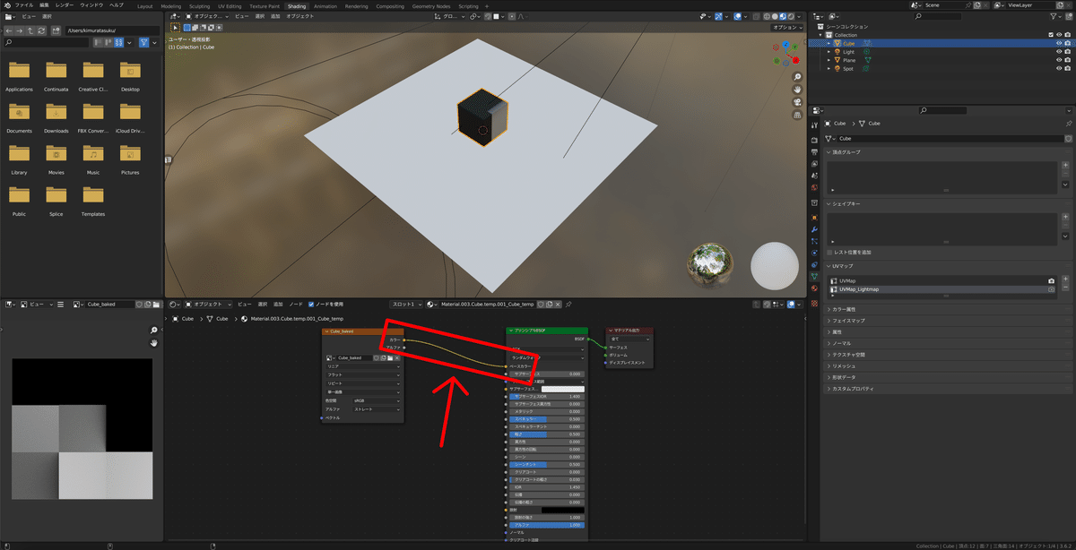1076x550 pixels.
Task: Open the Render menu in top bar
Action: (x=65, y=5)
